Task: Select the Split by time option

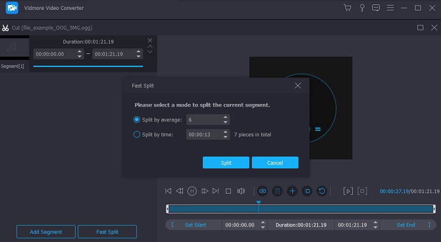Action: click(x=137, y=134)
